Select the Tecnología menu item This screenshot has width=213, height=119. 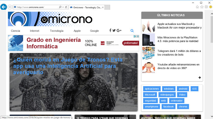click(57, 31)
